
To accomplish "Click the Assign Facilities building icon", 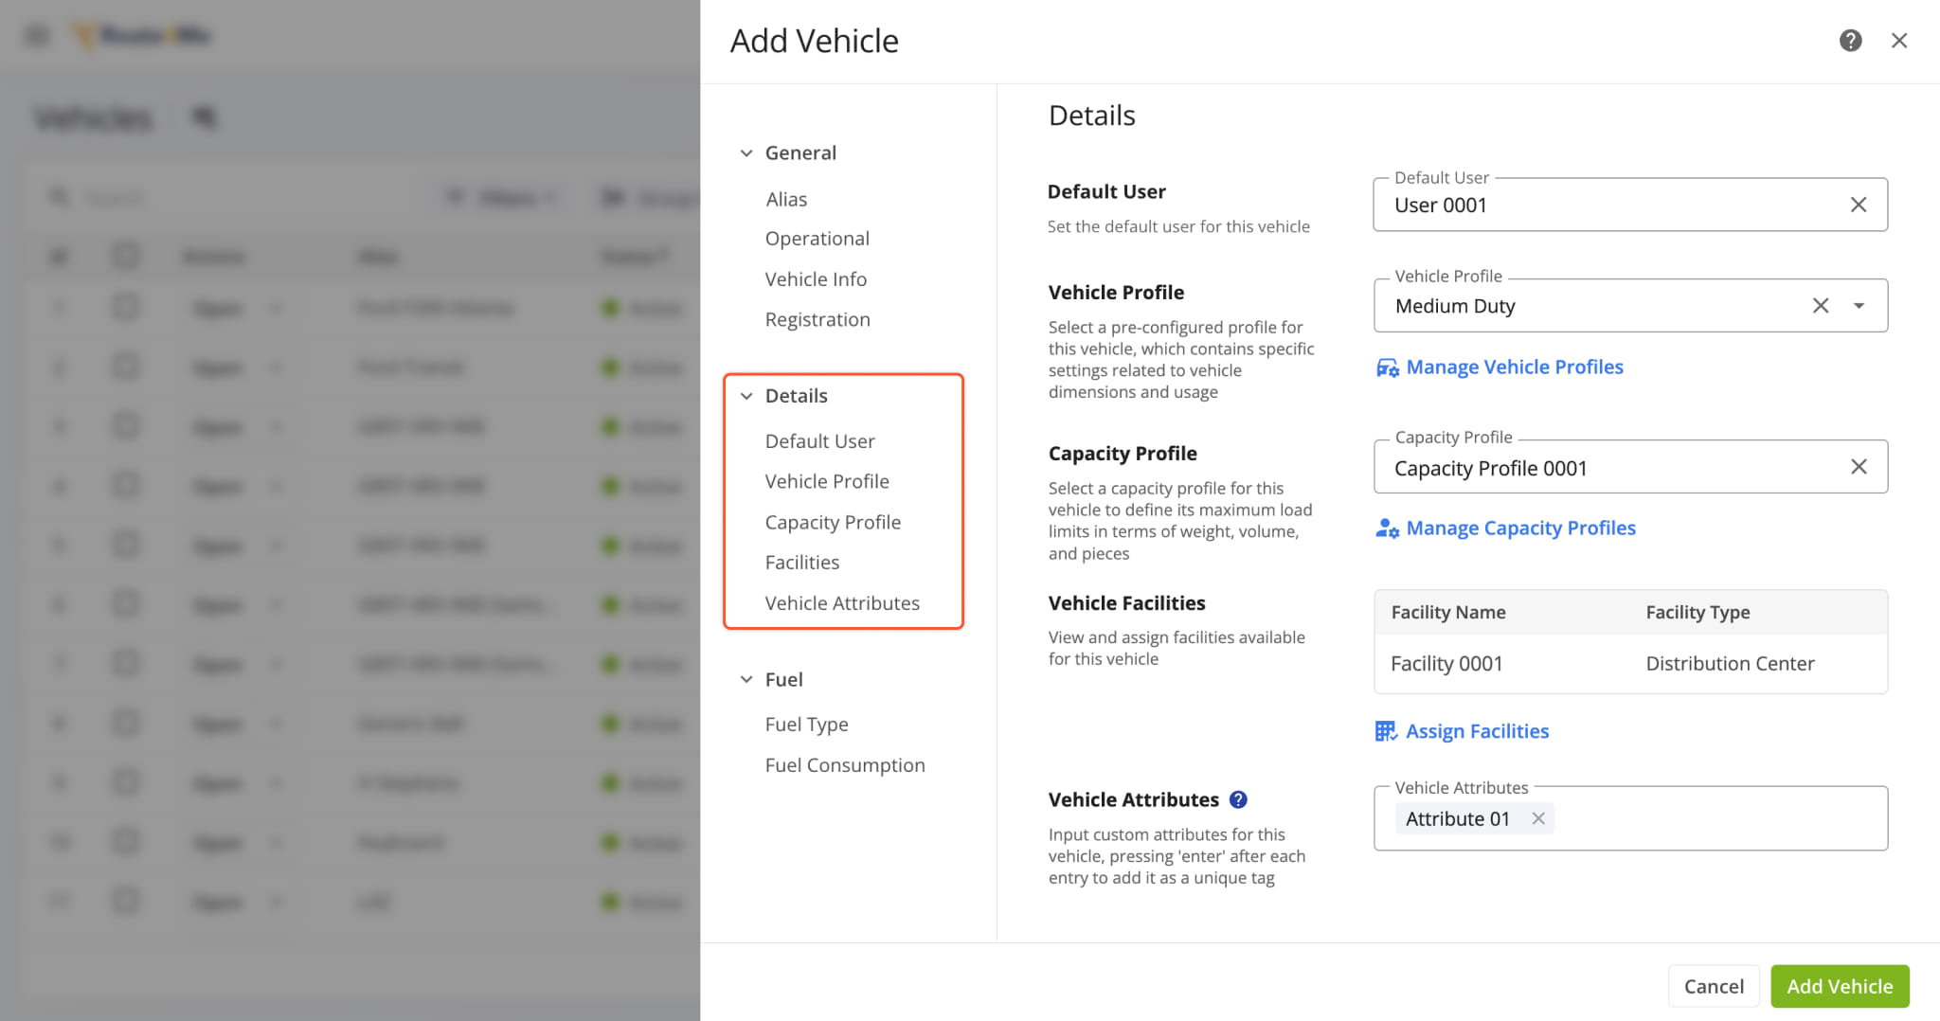I will pyautogui.click(x=1386, y=731).
